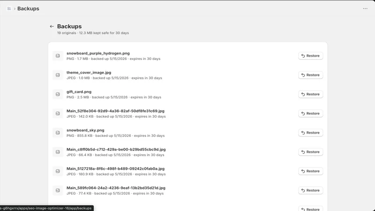Screen dimensions: 375x211
Task: Click 'PNG · 1.7 MB' details line
Action: point(113,59)
